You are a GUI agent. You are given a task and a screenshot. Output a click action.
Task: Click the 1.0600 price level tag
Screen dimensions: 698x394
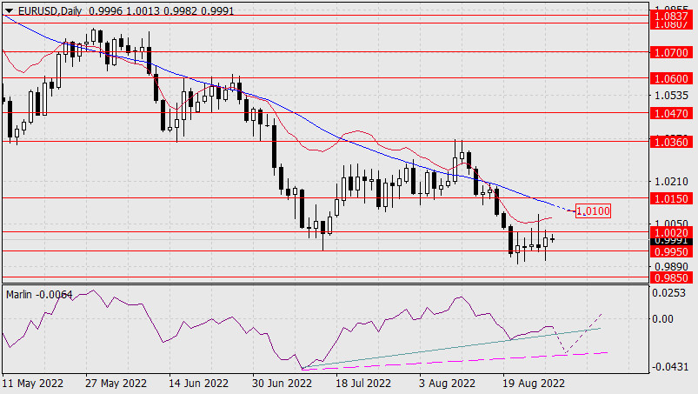pos(673,78)
